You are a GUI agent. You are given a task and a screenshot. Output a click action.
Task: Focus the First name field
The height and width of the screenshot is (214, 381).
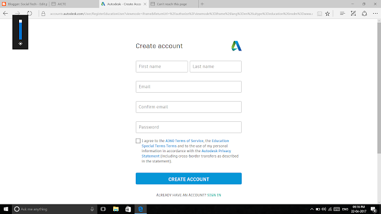[x=162, y=67]
